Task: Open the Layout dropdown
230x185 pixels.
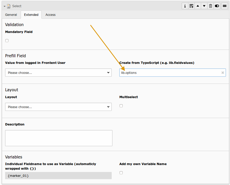Action: pos(58,107)
